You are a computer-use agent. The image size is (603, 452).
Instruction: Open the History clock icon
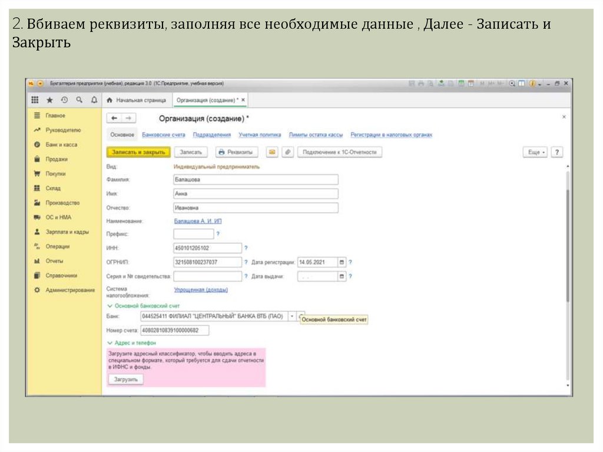point(64,100)
